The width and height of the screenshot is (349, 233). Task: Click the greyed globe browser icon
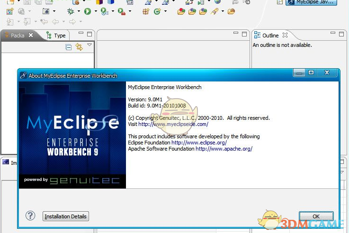[x=21, y=11]
